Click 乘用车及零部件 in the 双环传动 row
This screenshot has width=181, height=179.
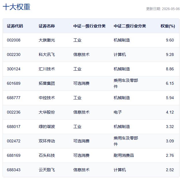[126, 141]
